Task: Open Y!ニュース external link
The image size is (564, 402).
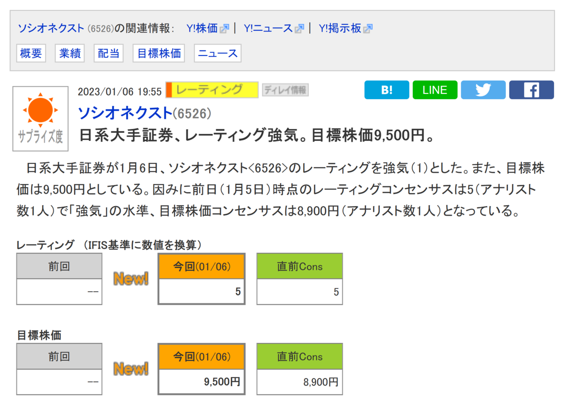Action: [274, 28]
